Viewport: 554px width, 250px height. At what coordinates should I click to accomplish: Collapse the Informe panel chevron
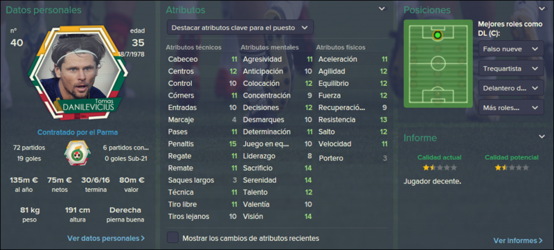pyautogui.click(x=542, y=136)
